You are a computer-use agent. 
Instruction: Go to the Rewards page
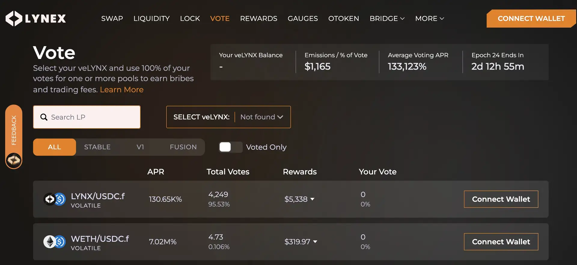pos(258,19)
